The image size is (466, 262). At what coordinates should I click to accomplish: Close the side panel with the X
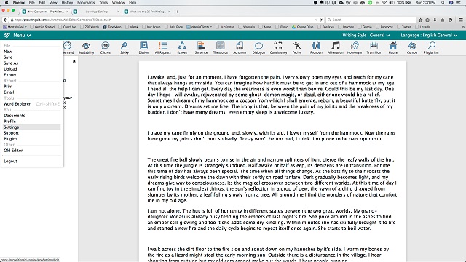coord(74,61)
